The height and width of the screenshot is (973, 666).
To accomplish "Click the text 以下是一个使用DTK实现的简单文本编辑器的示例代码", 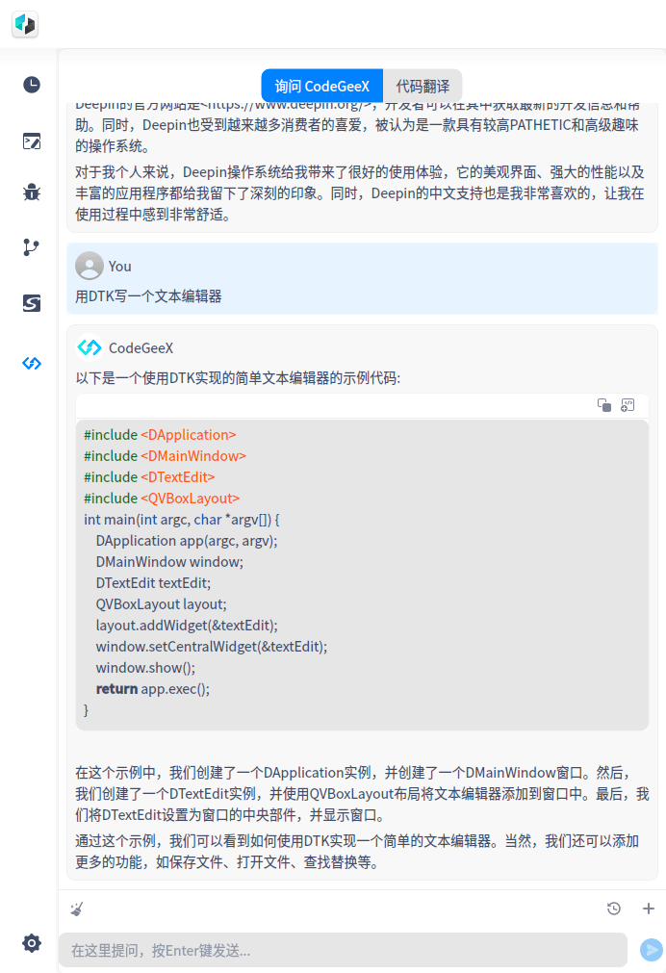I will point(238,378).
